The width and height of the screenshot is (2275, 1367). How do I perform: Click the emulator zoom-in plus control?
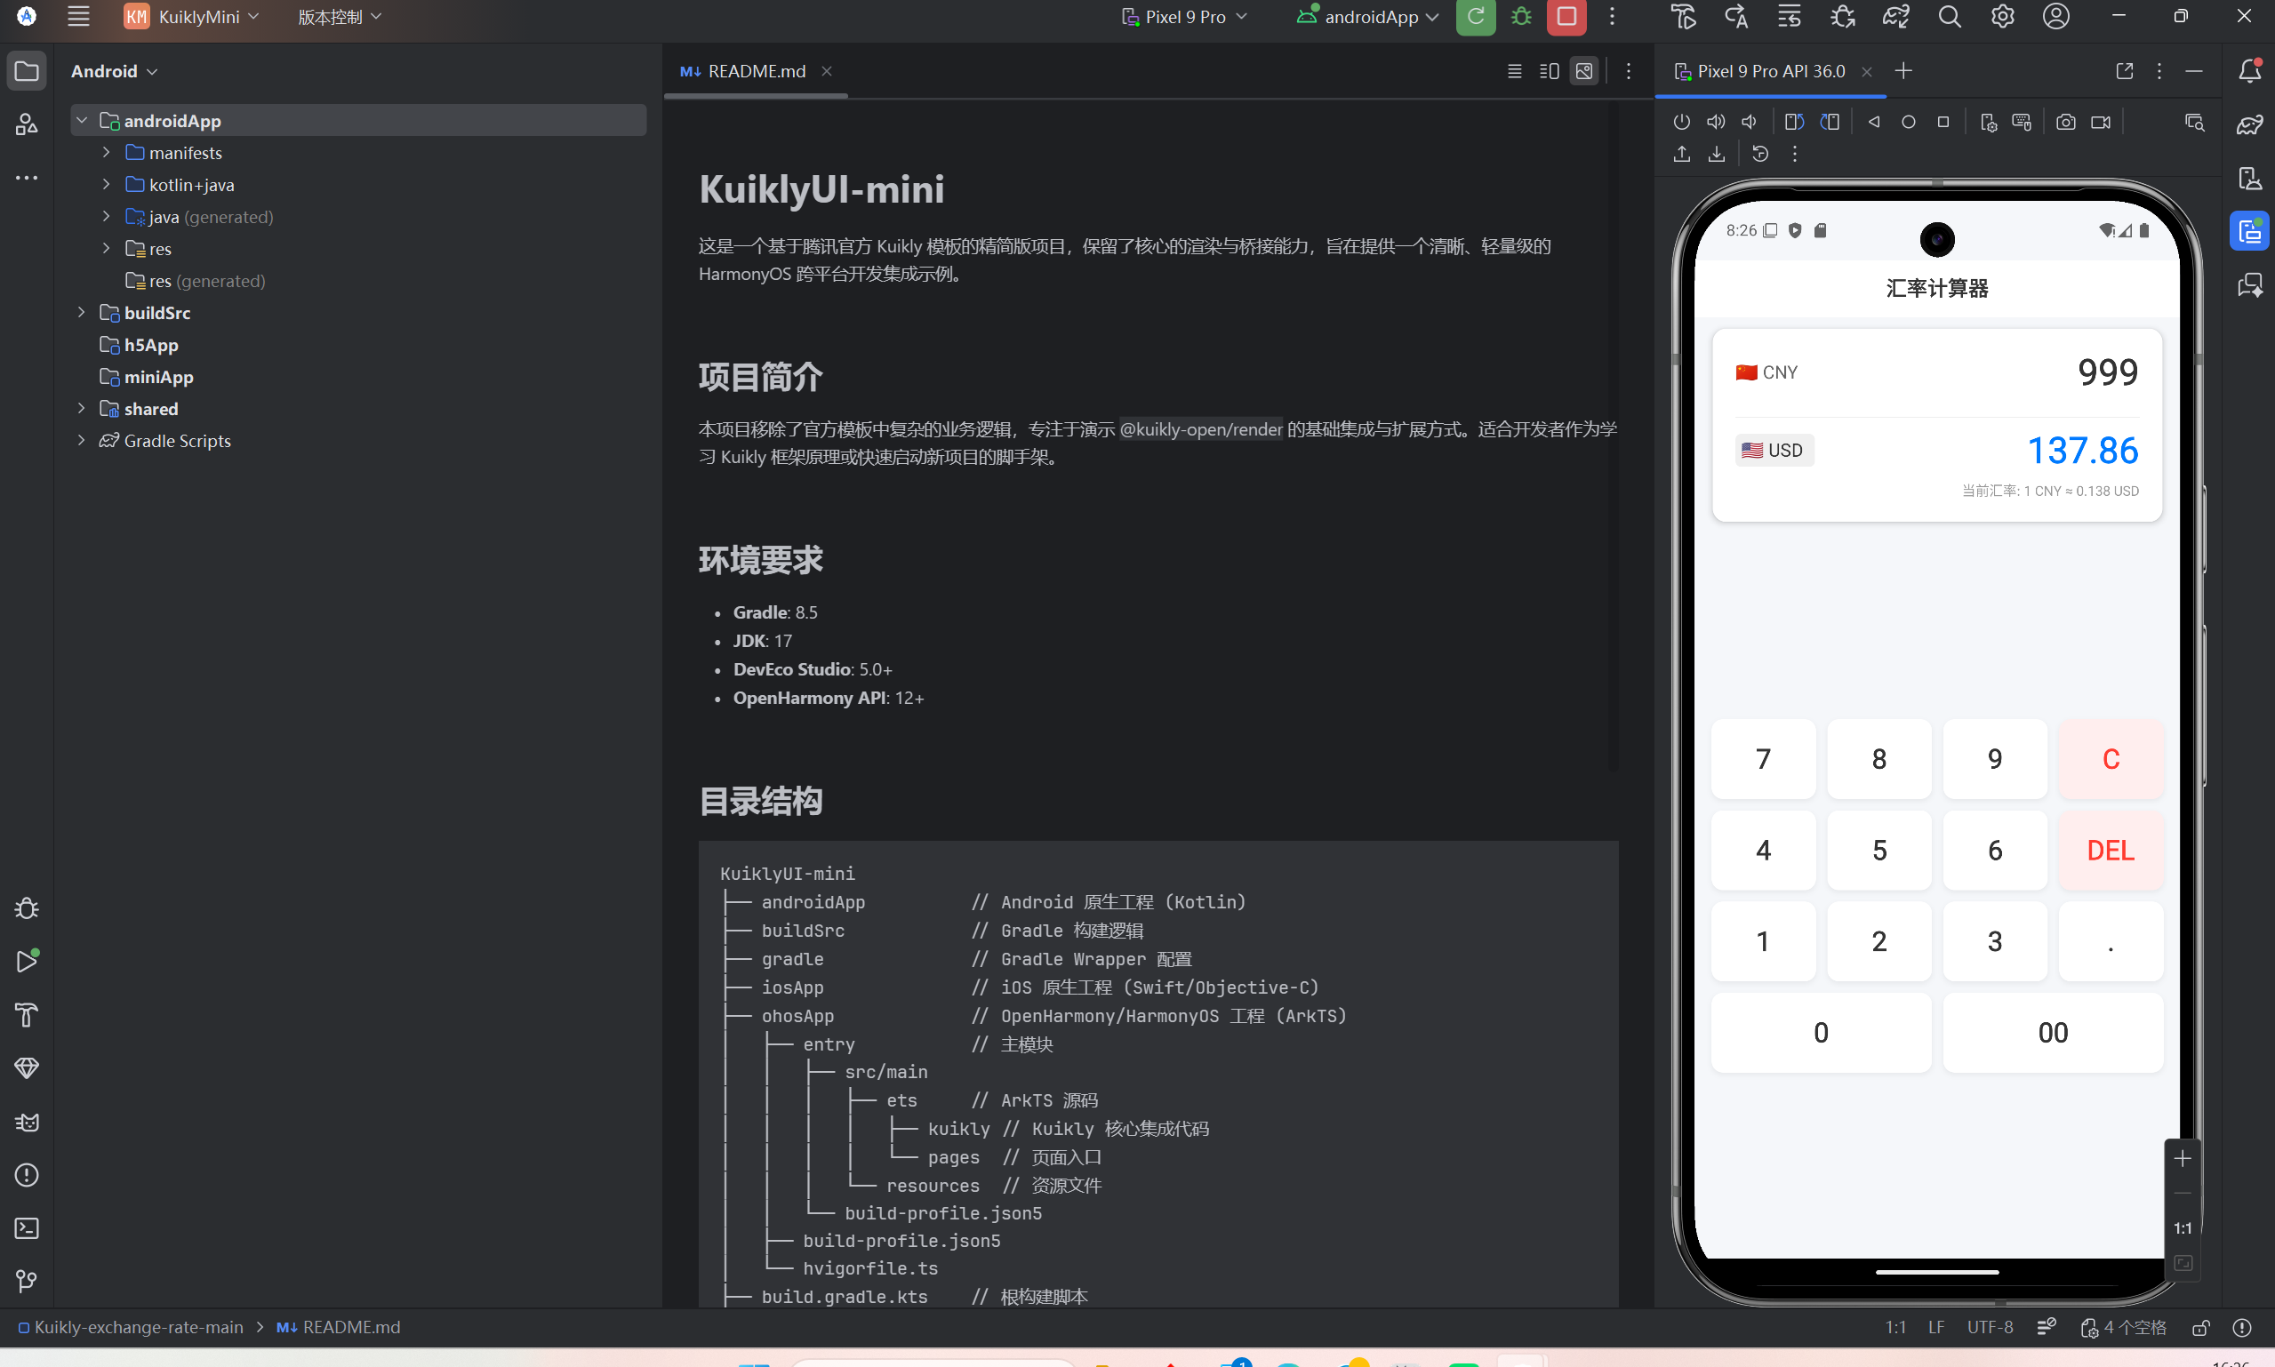tap(2181, 1158)
